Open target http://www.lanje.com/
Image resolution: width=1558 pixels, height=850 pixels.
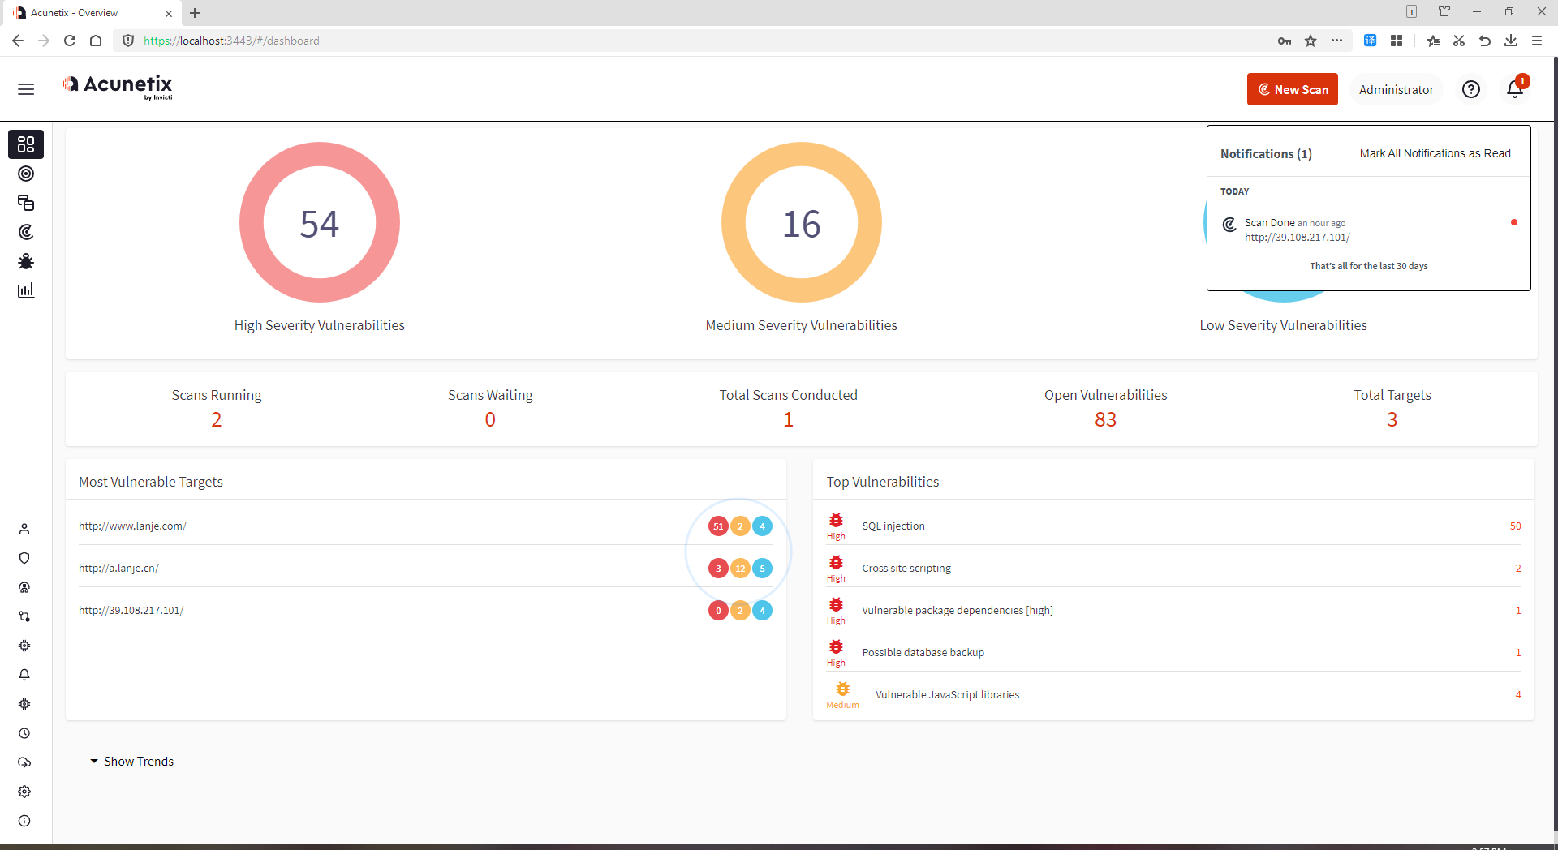pyautogui.click(x=132, y=526)
